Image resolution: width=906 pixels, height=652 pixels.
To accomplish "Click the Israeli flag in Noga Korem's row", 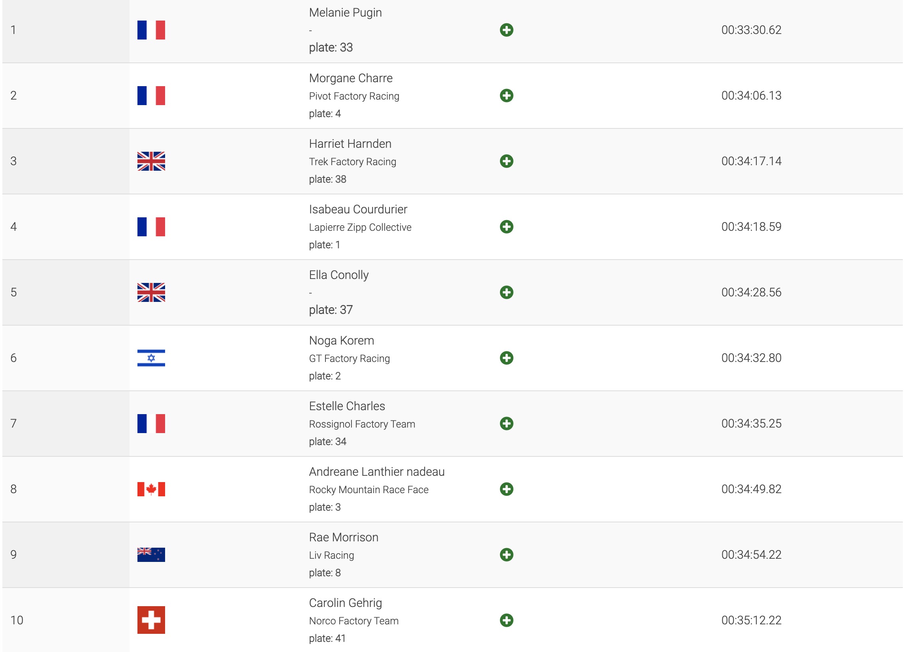I will point(151,358).
